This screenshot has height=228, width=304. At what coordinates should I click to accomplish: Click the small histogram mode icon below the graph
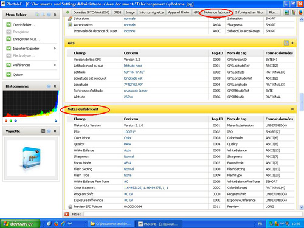pyautogui.click(x=56, y=121)
